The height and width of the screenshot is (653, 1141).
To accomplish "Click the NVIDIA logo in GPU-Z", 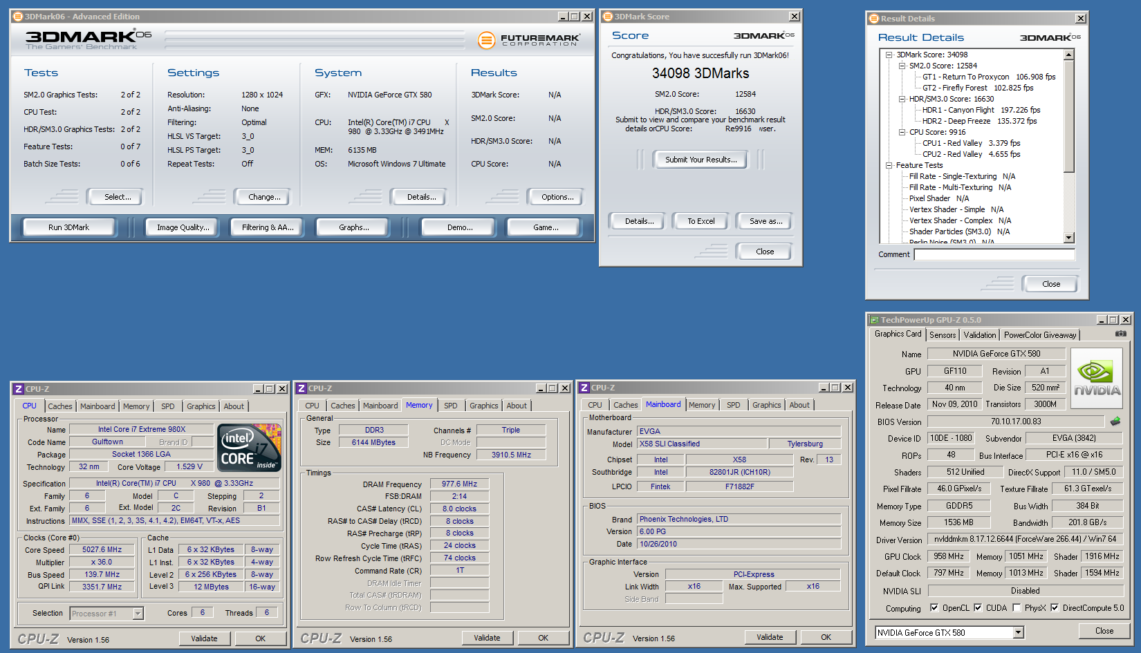I will click(x=1097, y=379).
